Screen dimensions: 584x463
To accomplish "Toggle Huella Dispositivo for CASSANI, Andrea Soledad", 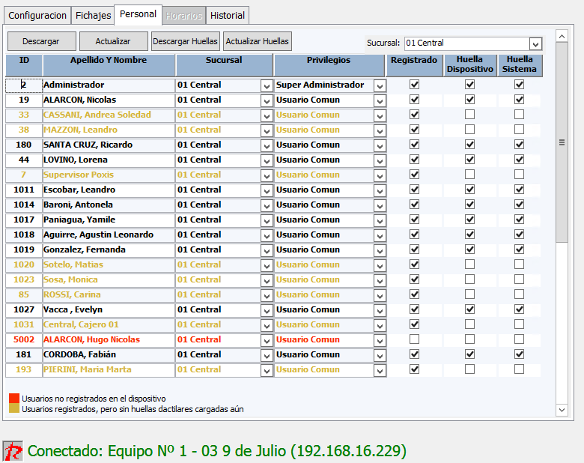I will pyautogui.click(x=469, y=115).
